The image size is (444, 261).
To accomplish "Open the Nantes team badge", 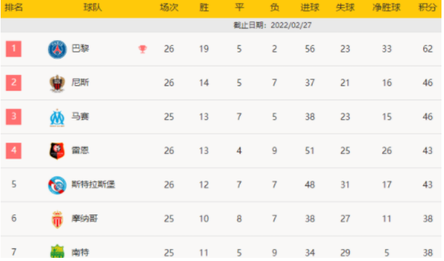I will [x=57, y=251].
